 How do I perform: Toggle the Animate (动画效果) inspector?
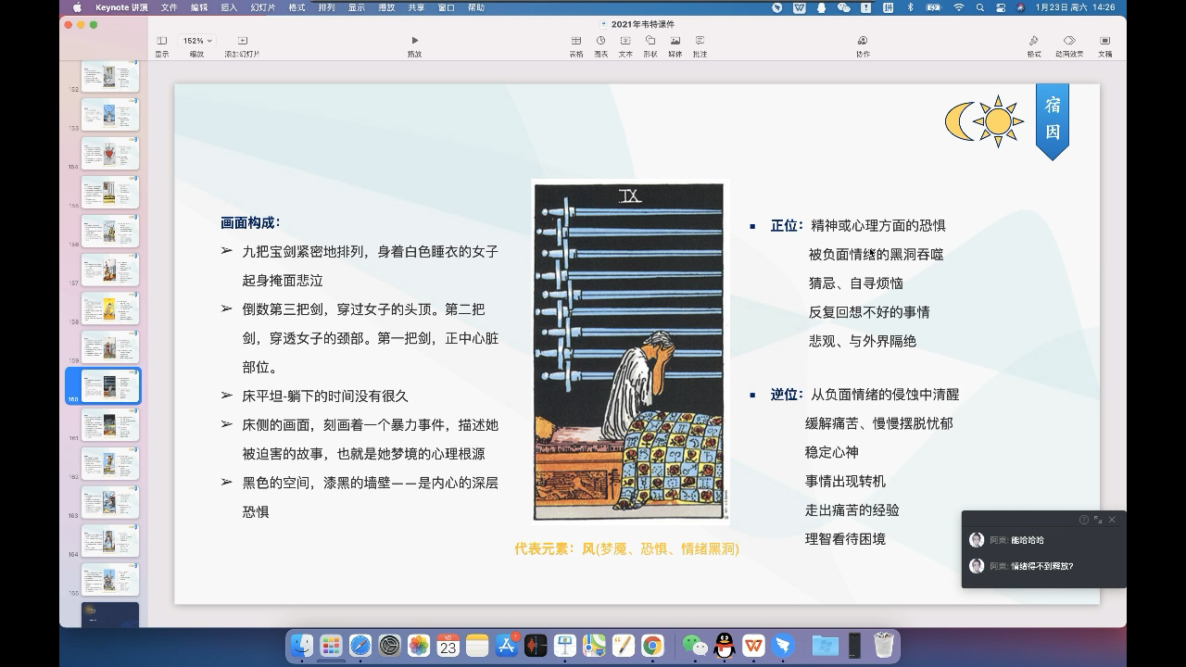tap(1069, 46)
